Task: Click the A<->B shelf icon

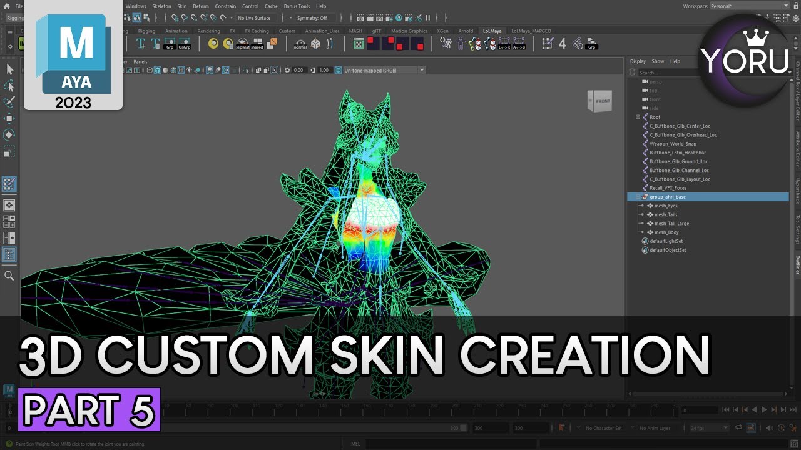Action: (519, 43)
